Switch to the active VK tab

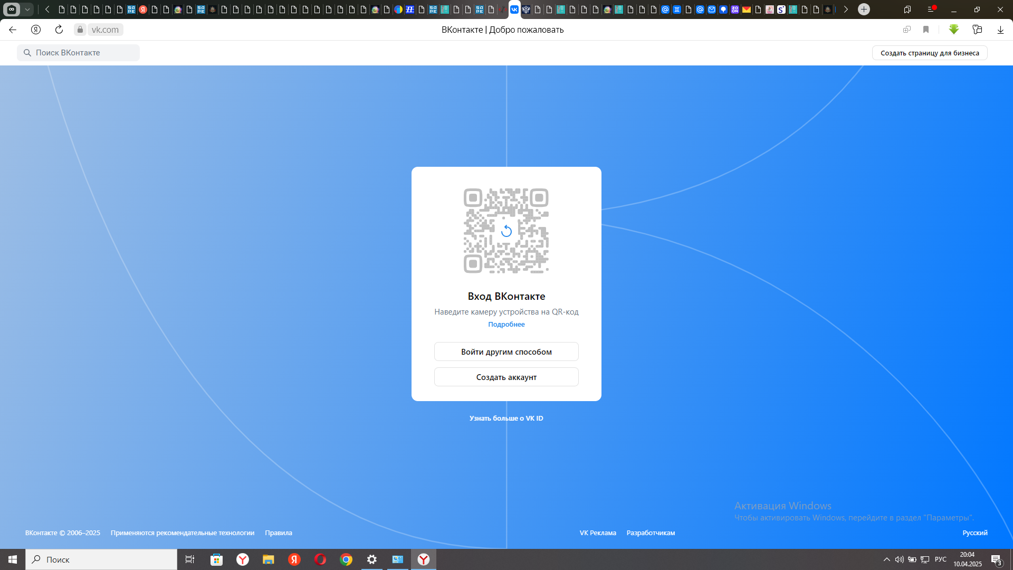(x=514, y=9)
